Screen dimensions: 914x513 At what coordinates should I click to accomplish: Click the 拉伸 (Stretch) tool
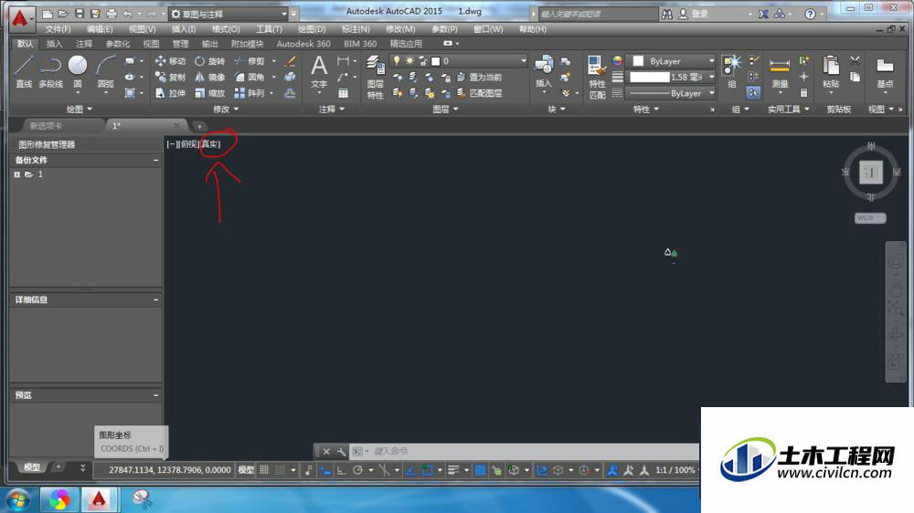point(170,93)
